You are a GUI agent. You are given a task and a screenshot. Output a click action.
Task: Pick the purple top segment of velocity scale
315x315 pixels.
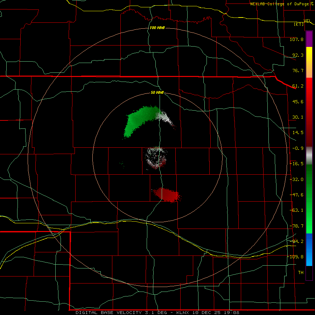point(309,39)
